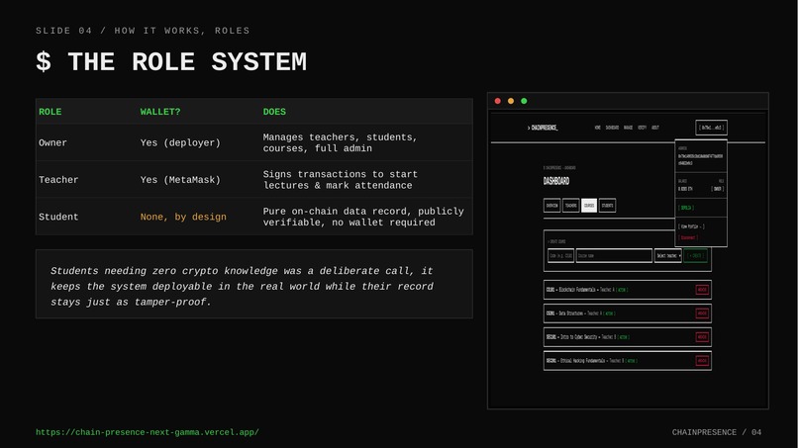Viewport: 798px width, 448px height.
Task: Click red button on Intro to Cyber Security row
Action: pyautogui.click(x=702, y=337)
